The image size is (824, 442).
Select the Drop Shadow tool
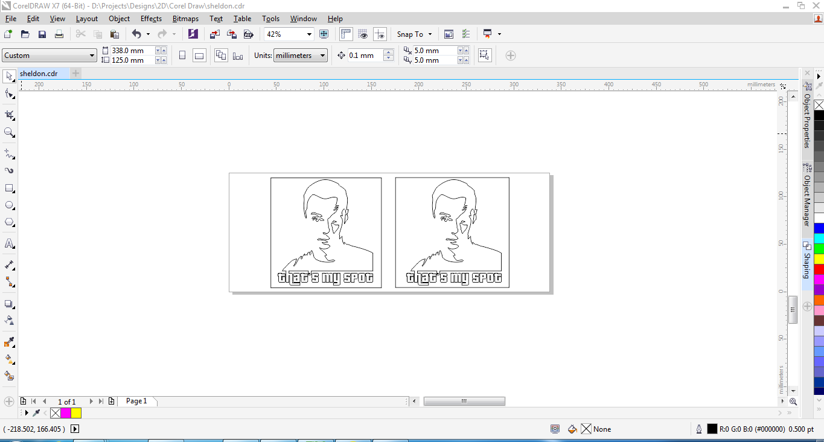(x=10, y=304)
